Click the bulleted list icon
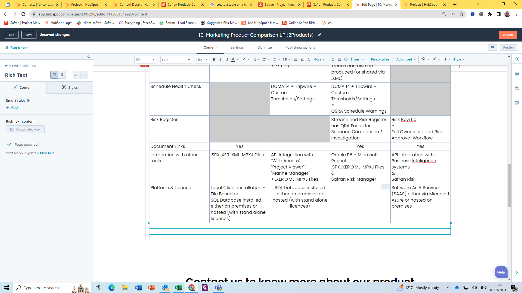Screen dimensions: 522x293 [x=264, y=59]
